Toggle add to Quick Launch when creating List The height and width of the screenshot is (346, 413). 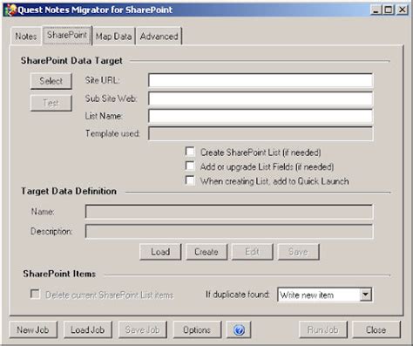click(x=190, y=180)
